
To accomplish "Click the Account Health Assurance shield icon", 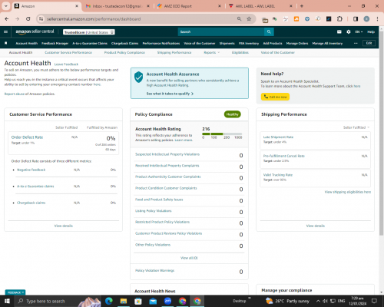I will click(138, 77).
